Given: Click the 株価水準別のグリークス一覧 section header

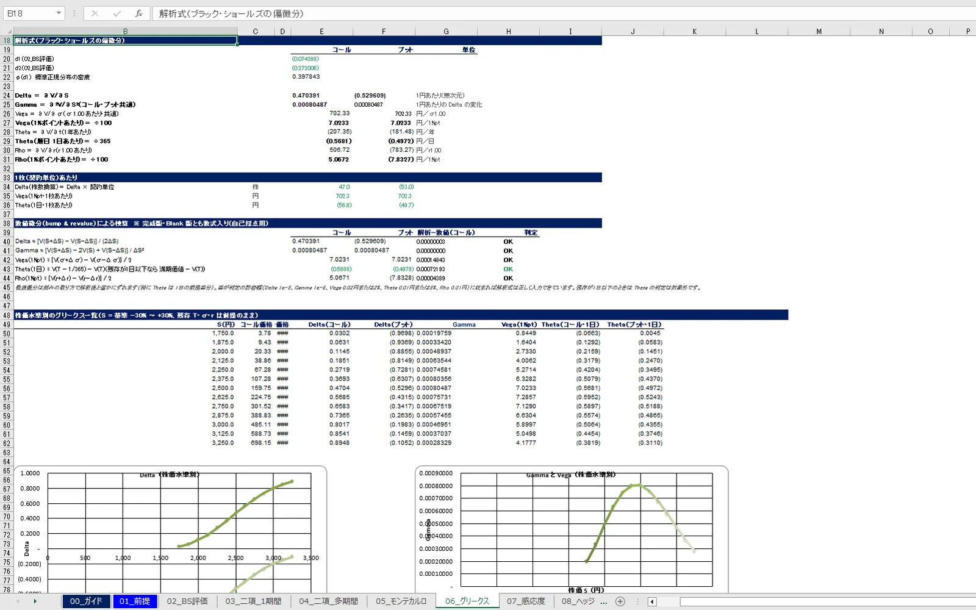Looking at the screenshot, I should [x=401, y=315].
